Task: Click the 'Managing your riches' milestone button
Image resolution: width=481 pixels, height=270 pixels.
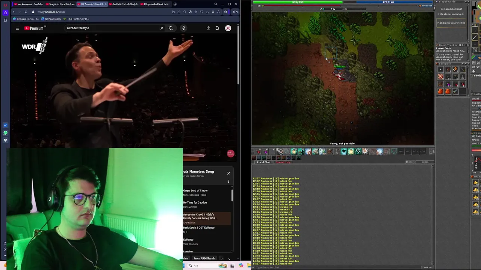Action: (x=451, y=23)
